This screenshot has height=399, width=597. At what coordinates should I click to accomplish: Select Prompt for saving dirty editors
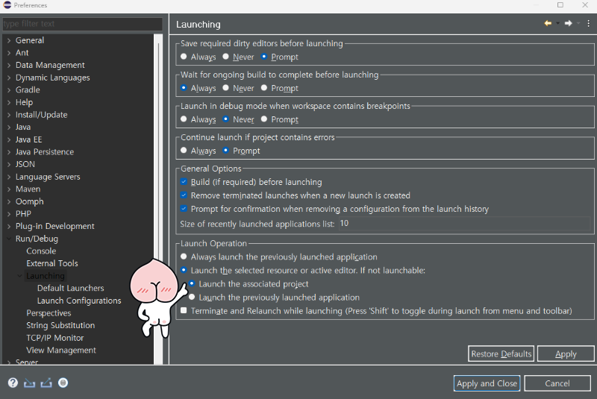(x=264, y=57)
